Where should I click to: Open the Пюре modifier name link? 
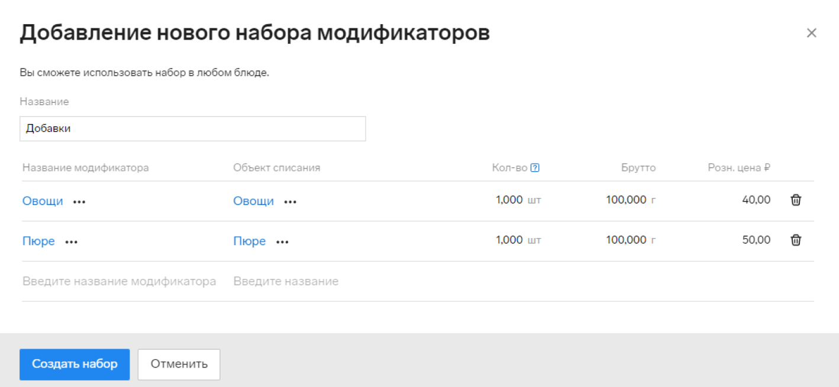[x=38, y=241]
